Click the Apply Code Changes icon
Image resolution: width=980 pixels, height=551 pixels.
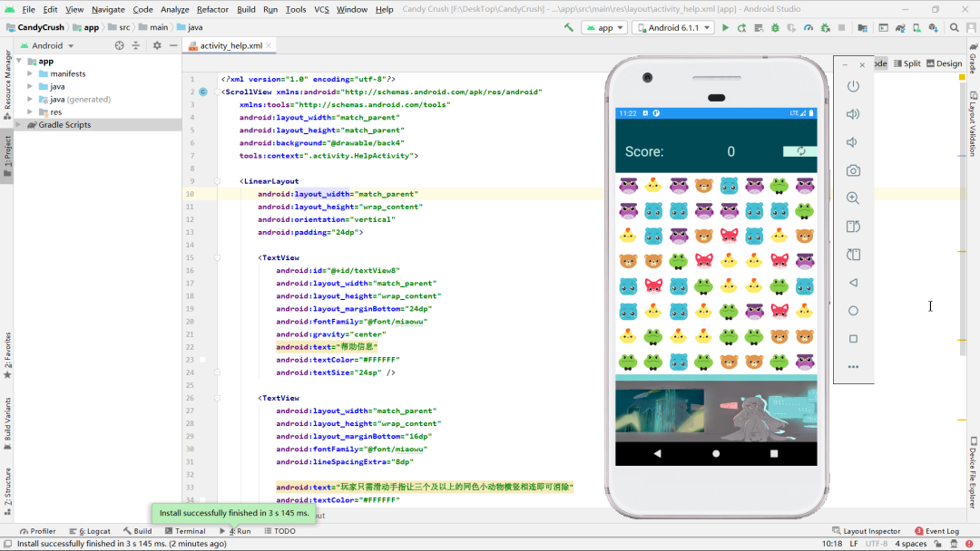click(x=759, y=27)
